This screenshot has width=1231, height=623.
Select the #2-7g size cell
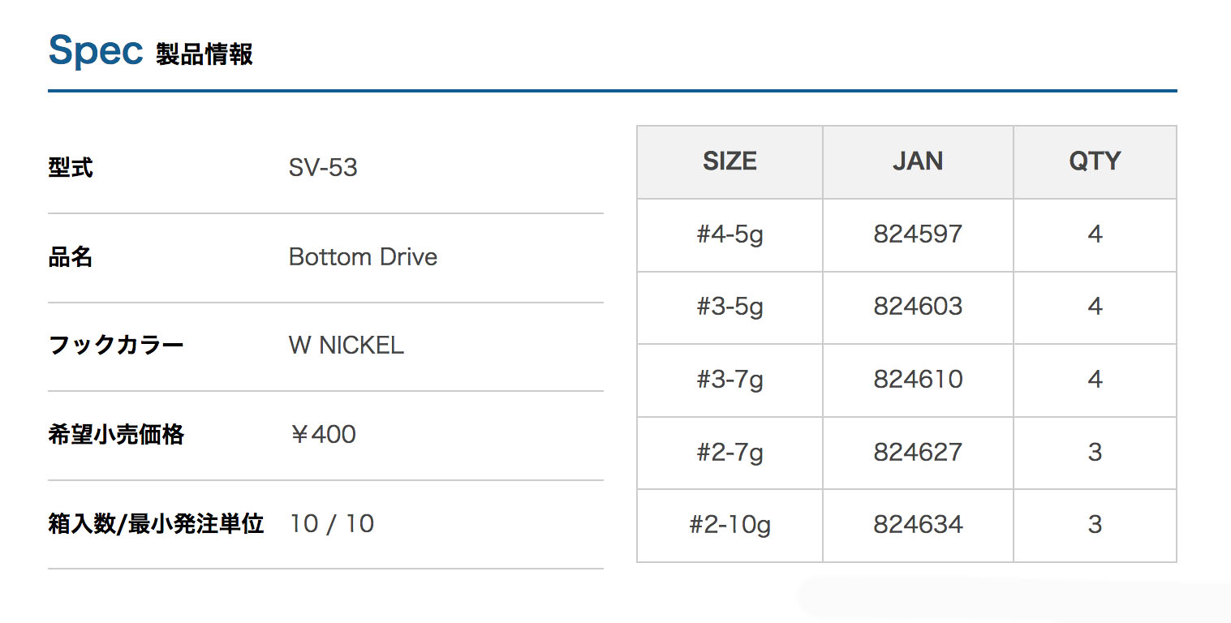point(730,452)
